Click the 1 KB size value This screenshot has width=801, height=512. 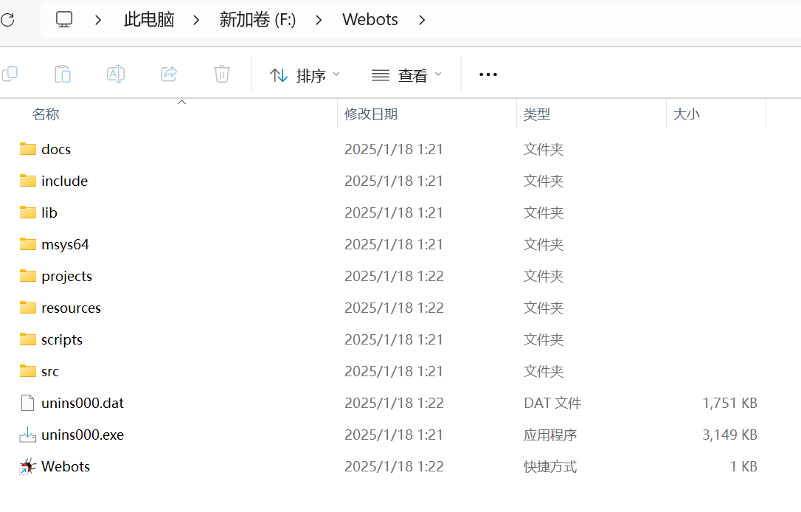pyautogui.click(x=743, y=466)
